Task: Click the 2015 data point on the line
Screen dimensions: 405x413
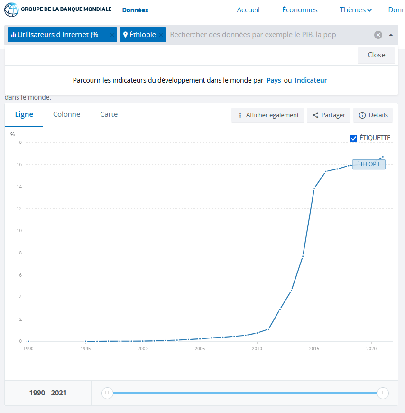Action: point(314,188)
